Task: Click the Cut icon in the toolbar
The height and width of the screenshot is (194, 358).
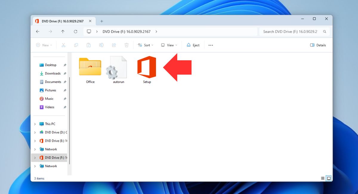Action: coord(63,45)
